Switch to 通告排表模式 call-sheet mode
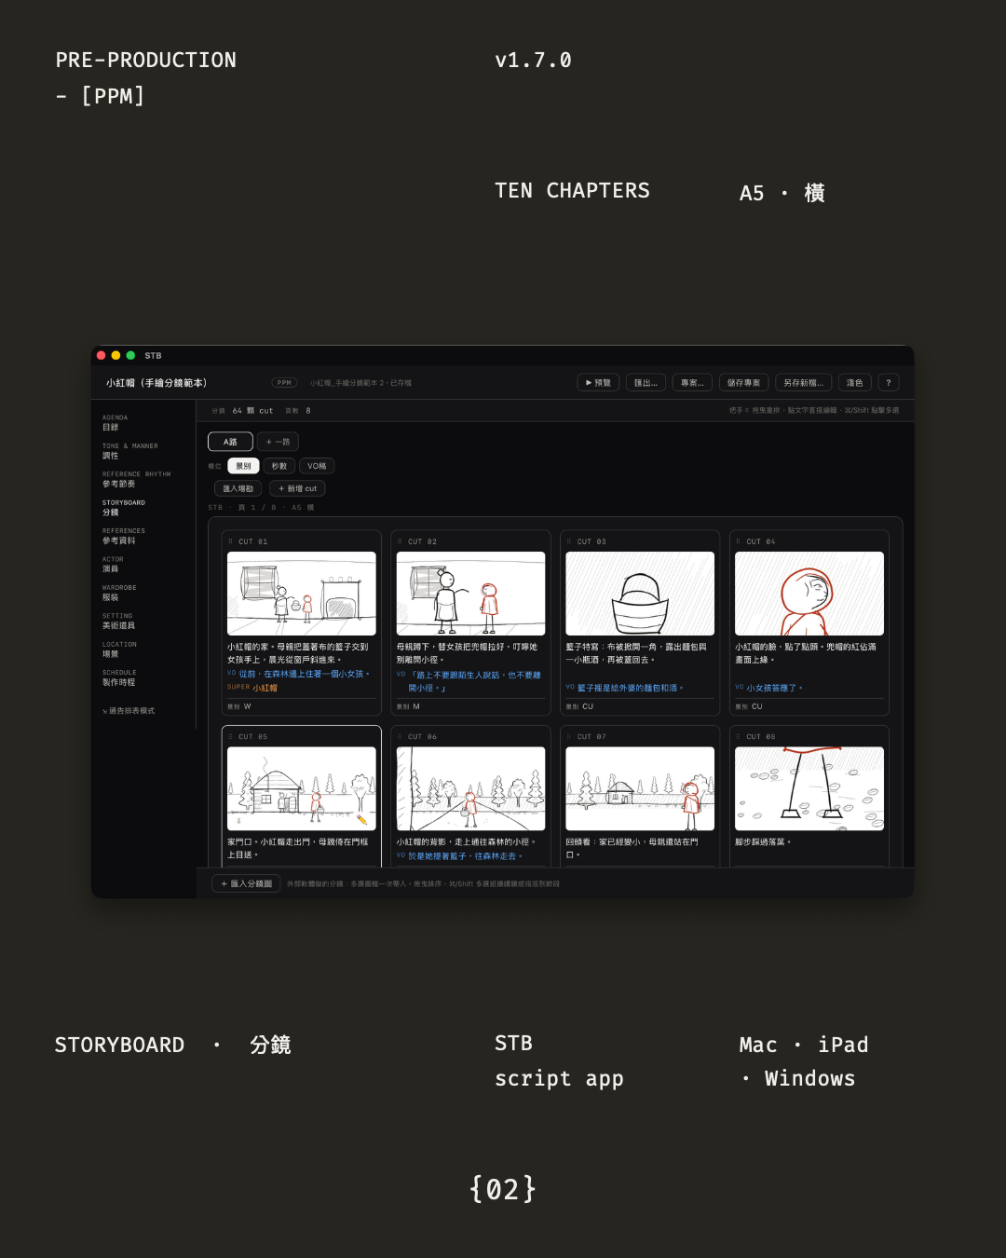1006x1258 pixels. point(129,711)
